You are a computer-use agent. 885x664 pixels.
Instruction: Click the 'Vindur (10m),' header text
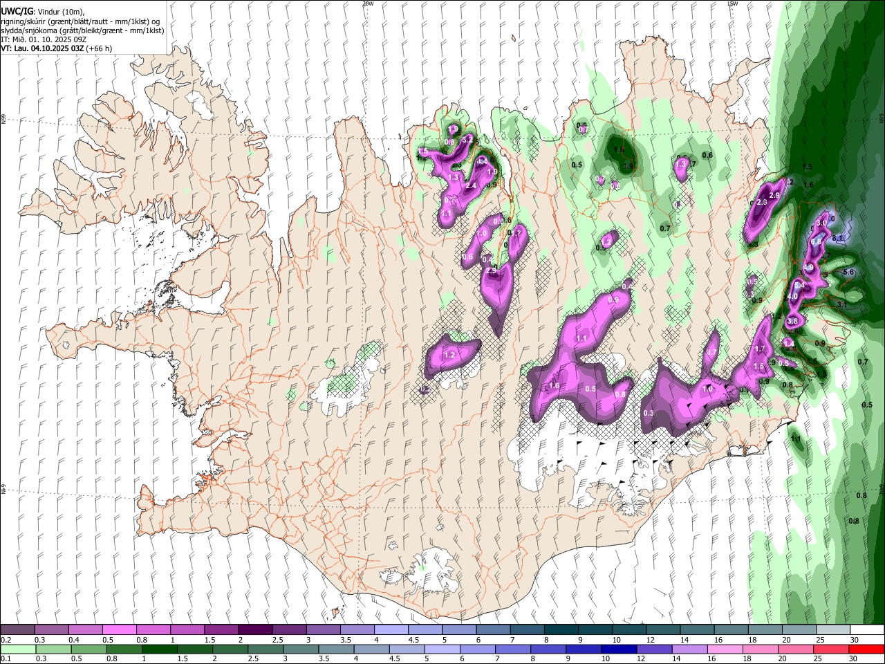coord(59,12)
